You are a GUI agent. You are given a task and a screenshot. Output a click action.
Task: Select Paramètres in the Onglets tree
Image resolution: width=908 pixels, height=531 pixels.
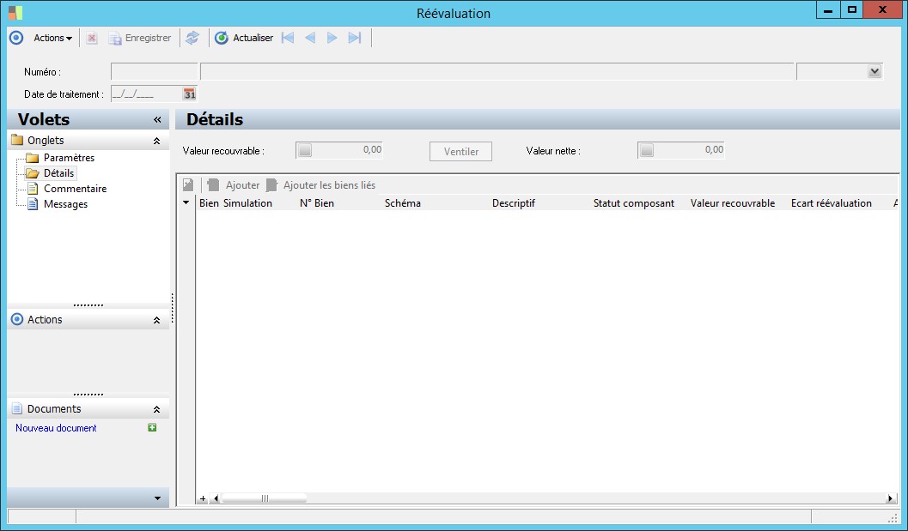tap(69, 158)
